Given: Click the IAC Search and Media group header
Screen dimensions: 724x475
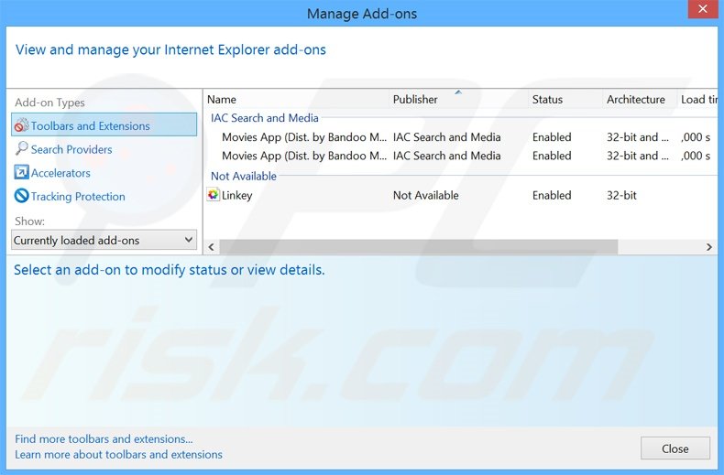Looking at the screenshot, I should [x=265, y=118].
